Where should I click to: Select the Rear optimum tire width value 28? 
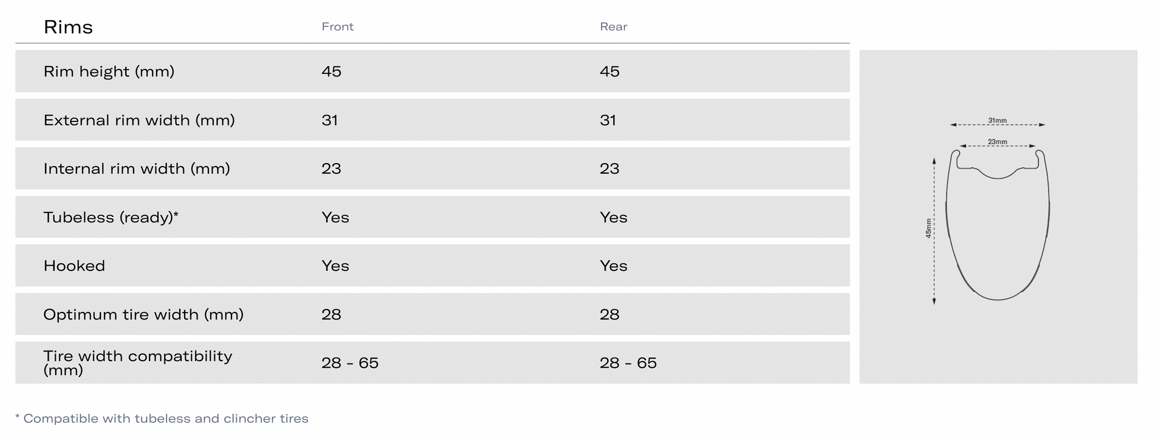click(x=610, y=315)
